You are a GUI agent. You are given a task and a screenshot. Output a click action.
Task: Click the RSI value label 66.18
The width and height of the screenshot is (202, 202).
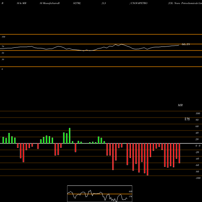tap(186, 44)
